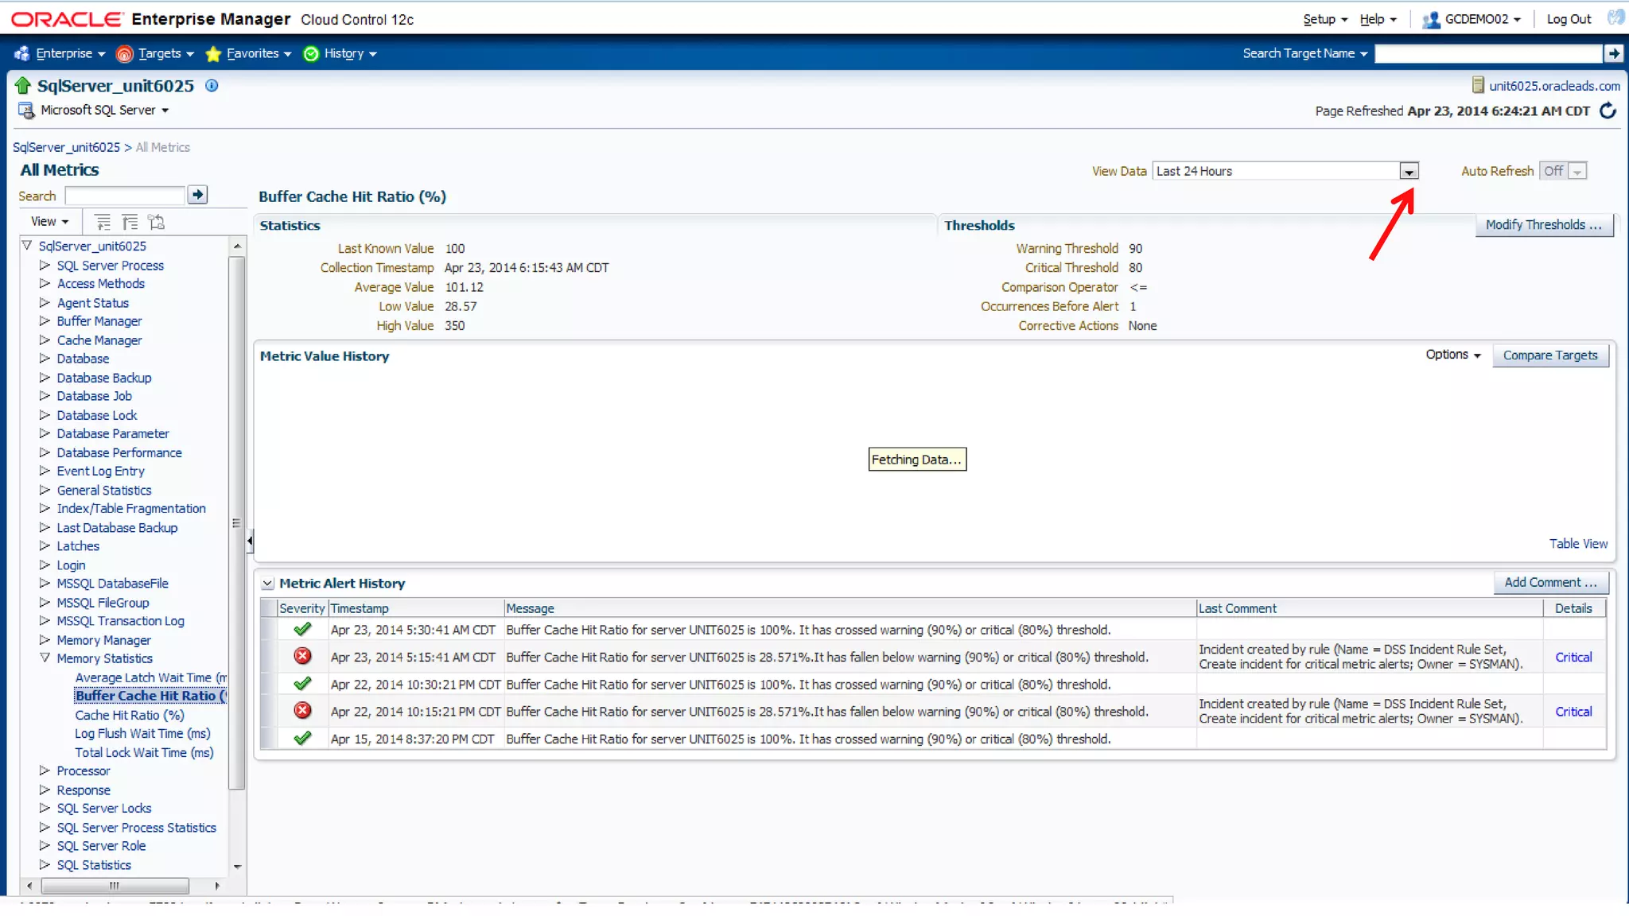Click the accessibility icon next to Log Out
This screenshot has height=916, width=1629.
pos(1615,17)
